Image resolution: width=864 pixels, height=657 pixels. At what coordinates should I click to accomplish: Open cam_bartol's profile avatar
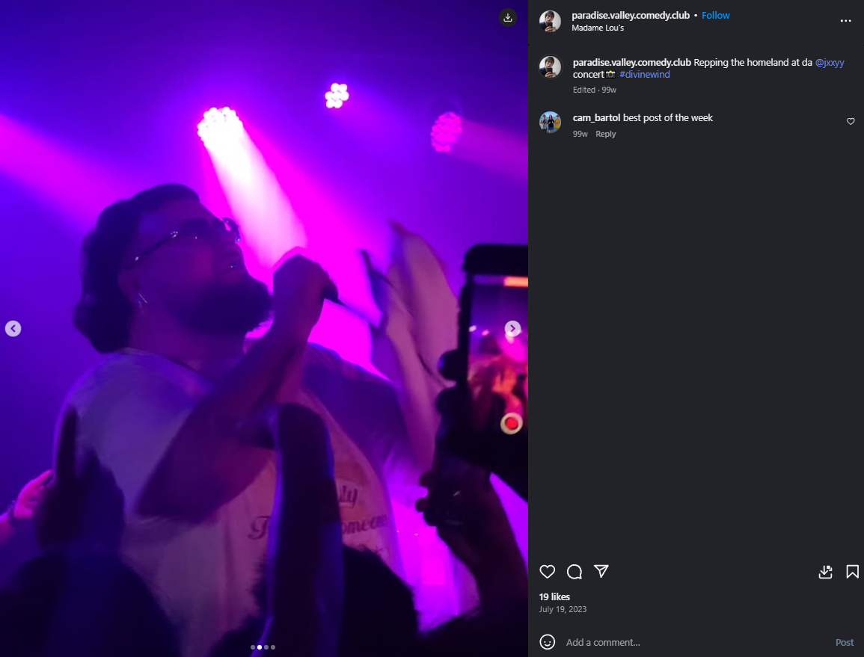click(550, 122)
